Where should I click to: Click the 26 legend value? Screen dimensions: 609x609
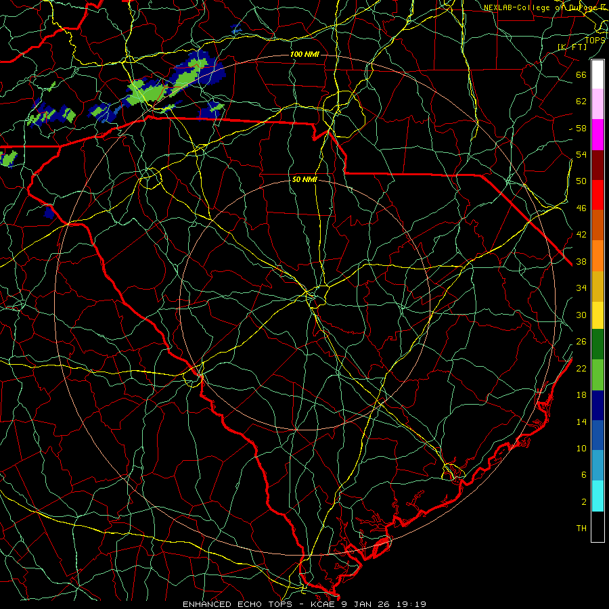pyautogui.click(x=581, y=342)
